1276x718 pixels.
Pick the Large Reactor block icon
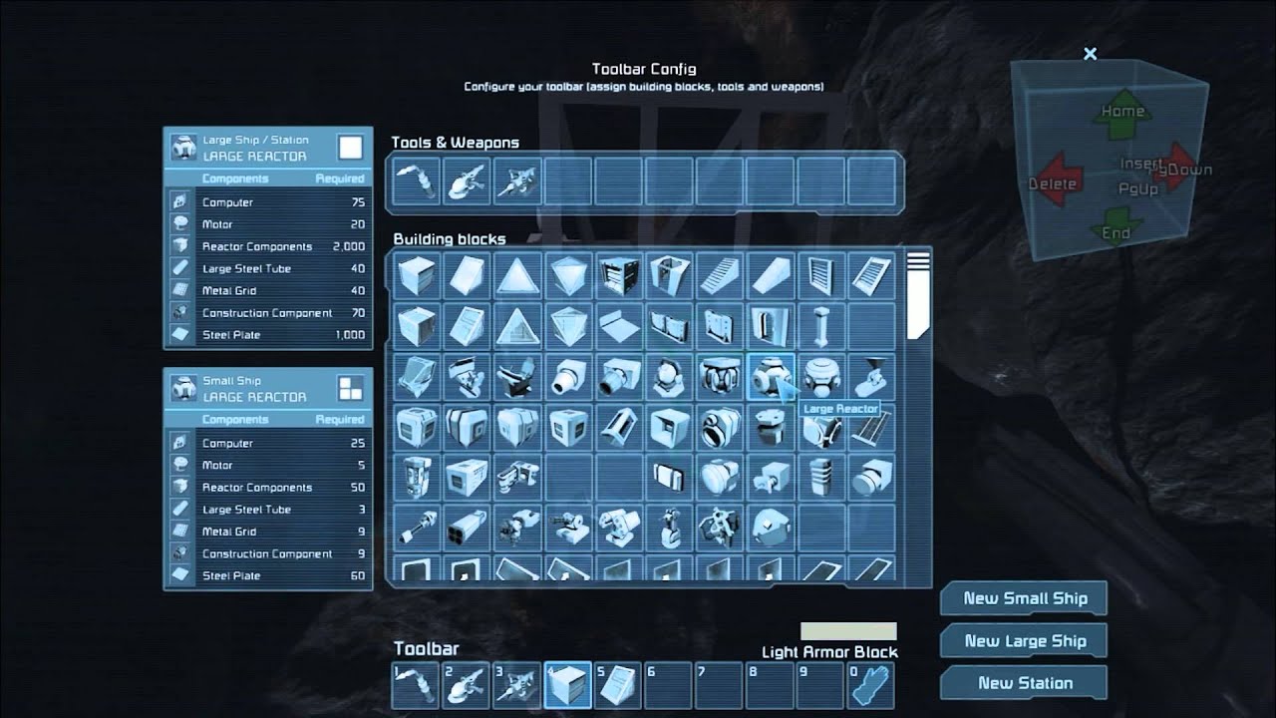tap(770, 377)
